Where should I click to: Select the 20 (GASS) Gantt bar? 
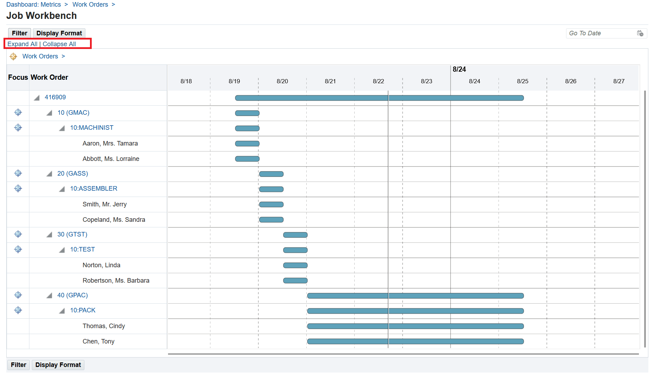coord(271,174)
